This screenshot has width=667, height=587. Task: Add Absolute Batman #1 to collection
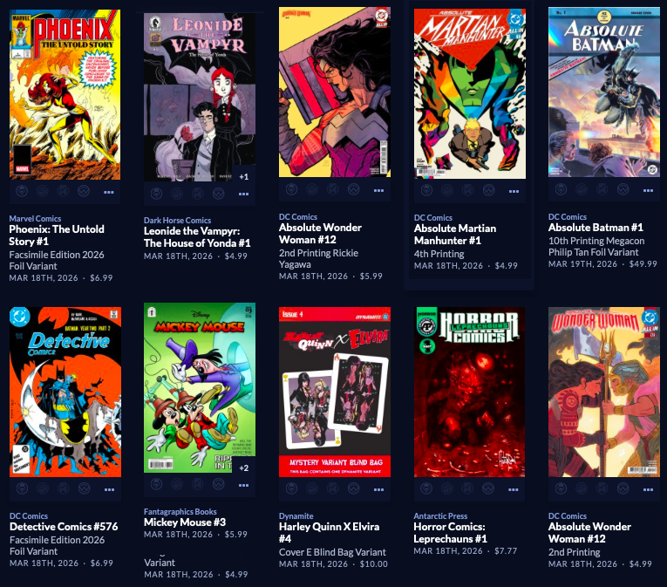point(582,189)
